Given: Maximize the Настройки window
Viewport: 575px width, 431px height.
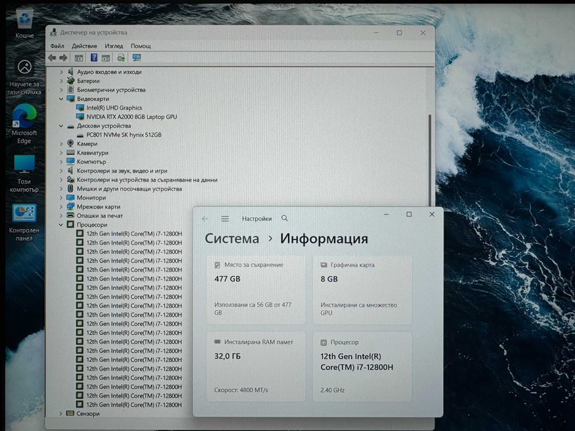Looking at the screenshot, I should click(x=409, y=214).
